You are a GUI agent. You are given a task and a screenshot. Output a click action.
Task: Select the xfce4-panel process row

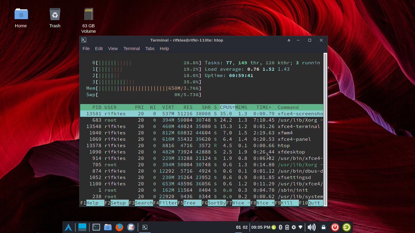(x=202, y=139)
